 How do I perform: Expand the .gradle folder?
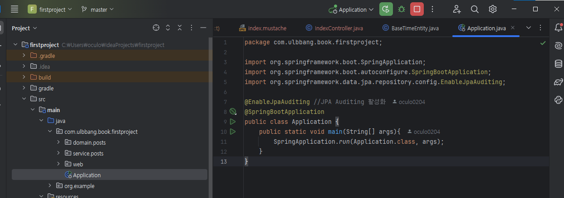pyautogui.click(x=24, y=56)
